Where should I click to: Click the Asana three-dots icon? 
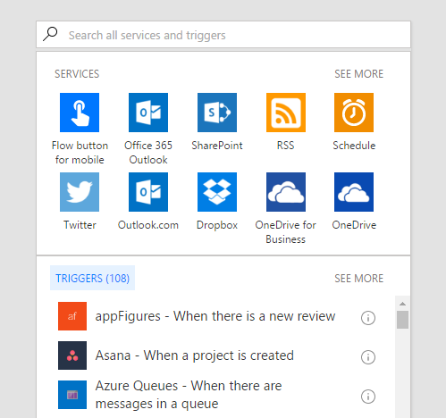[x=72, y=355]
